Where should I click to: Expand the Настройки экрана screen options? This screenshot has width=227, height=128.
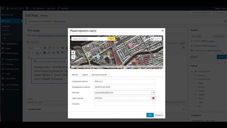[201, 13]
